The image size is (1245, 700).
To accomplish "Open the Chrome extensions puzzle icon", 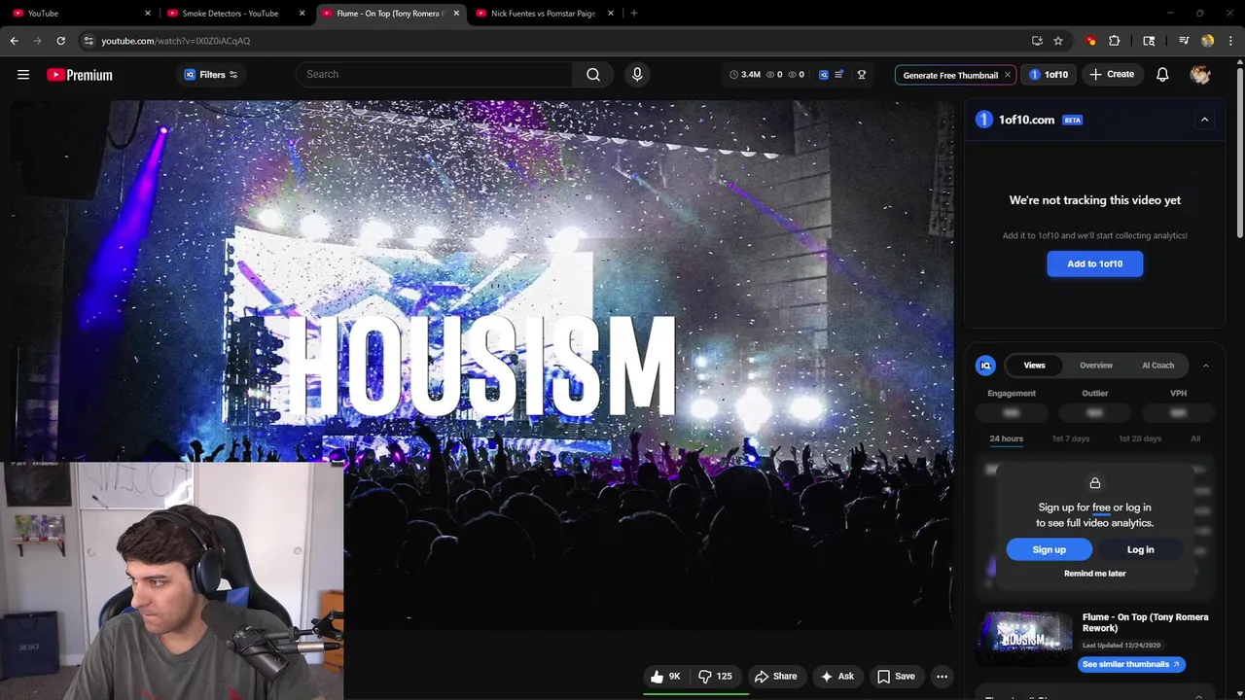I will pyautogui.click(x=1115, y=41).
